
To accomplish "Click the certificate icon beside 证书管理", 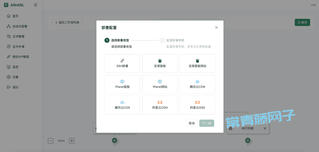I will (9, 36).
